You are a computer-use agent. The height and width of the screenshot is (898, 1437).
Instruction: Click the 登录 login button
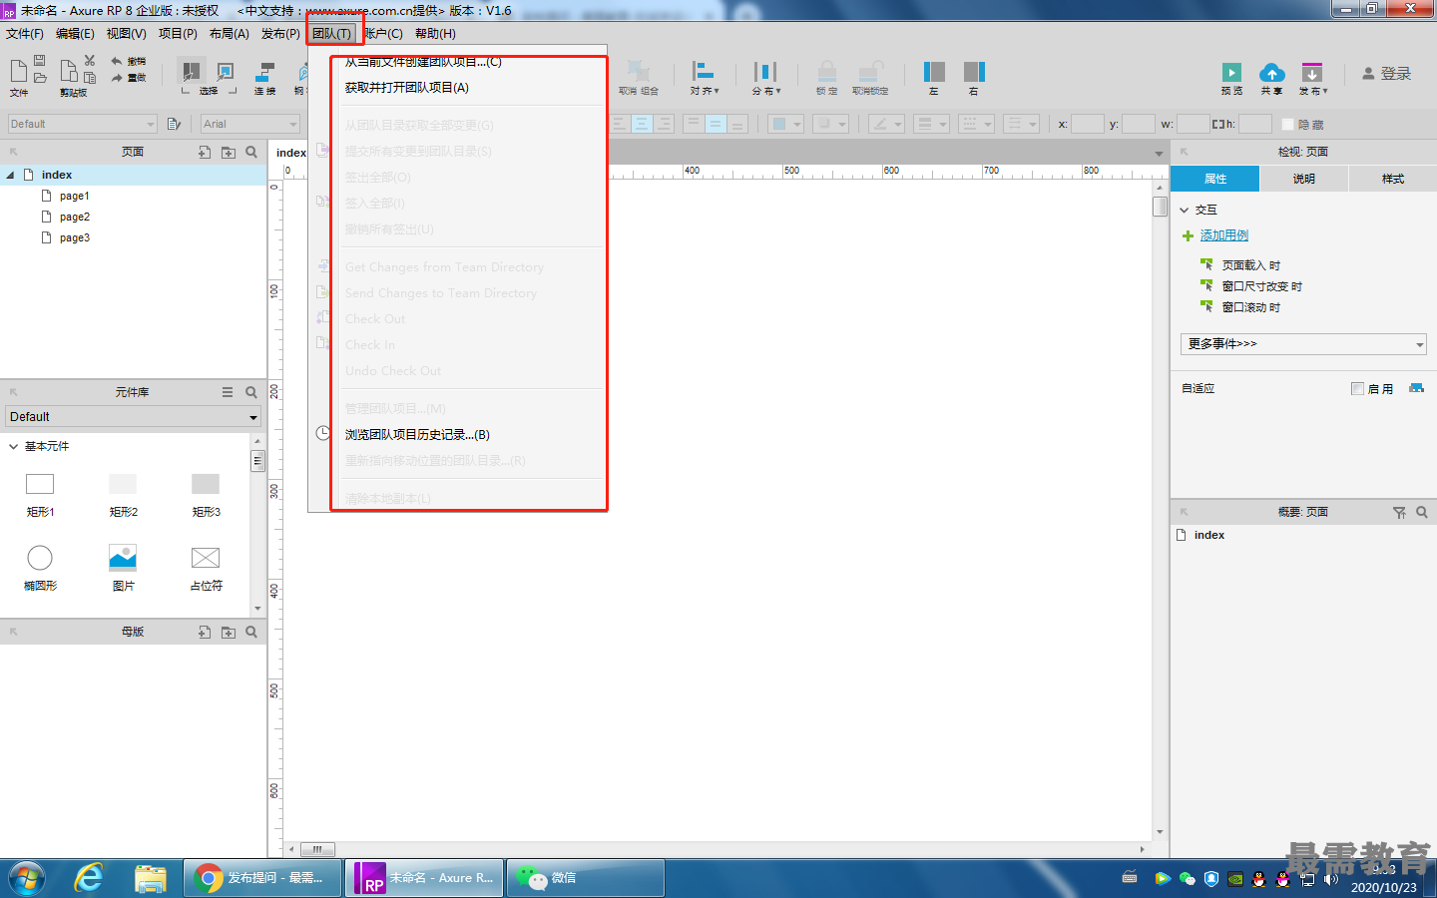(x=1387, y=74)
